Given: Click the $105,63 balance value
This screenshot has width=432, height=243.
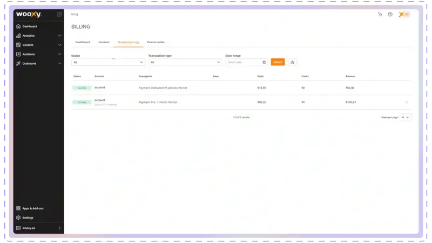Looking at the screenshot, I should pyautogui.click(x=350, y=102).
